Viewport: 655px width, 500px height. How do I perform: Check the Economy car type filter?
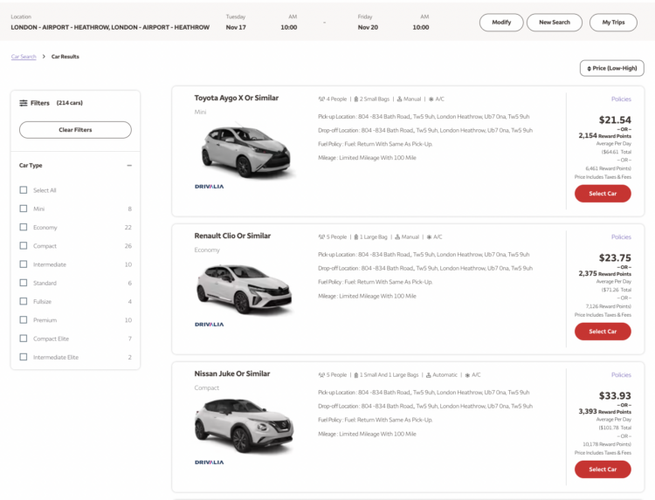point(24,227)
